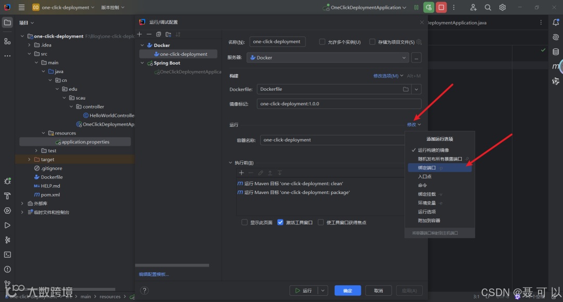Uncheck the 激活工具窗口 checkbox
The width and height of the screenshot is (563, 302).
(x=280, y=222)
